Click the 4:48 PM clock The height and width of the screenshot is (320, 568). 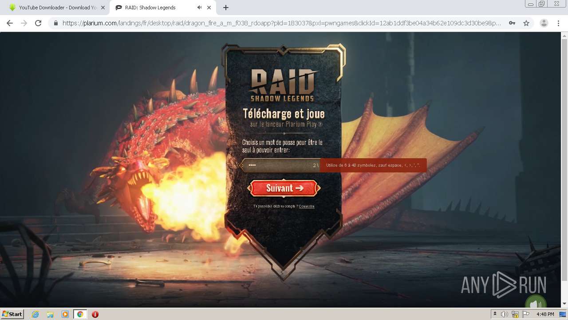coord(545,314)
